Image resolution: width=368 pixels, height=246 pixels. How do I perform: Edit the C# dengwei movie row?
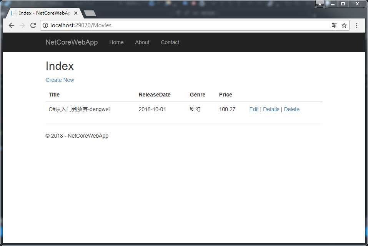(x=254, y=109)
